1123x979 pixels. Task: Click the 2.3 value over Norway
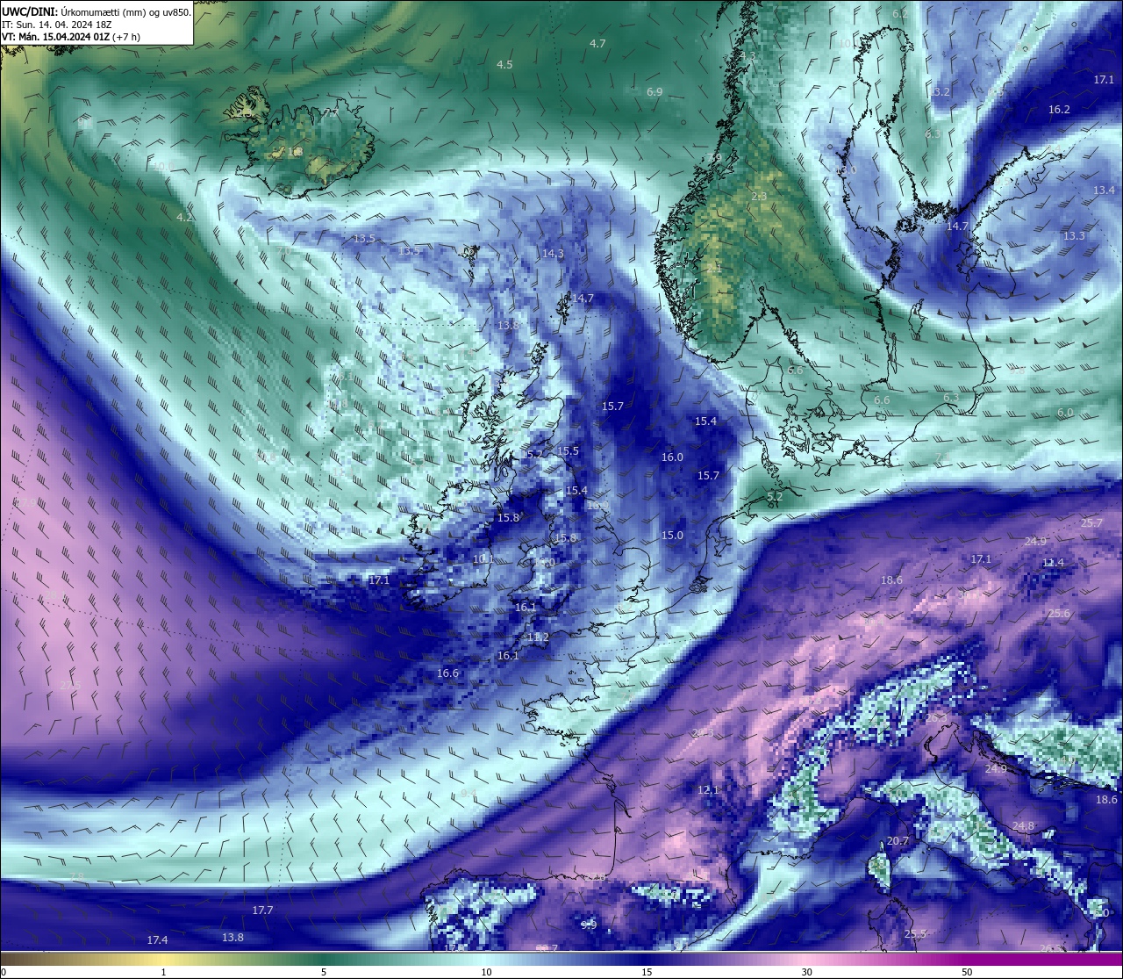point(759,197)
